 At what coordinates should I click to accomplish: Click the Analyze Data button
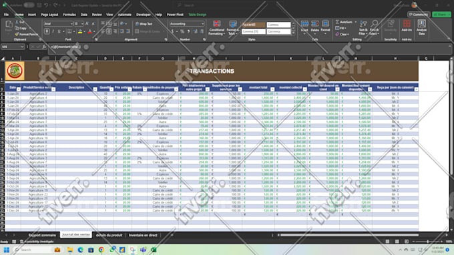coord(421,27)
